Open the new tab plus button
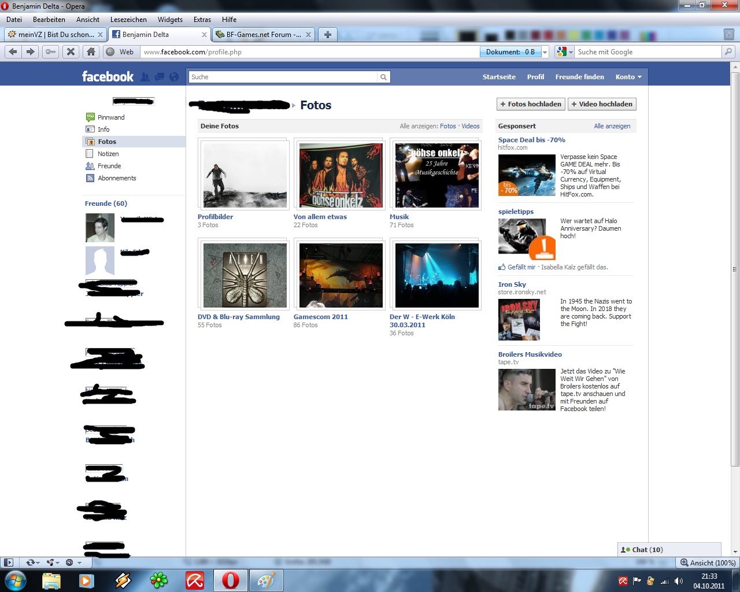Image resolution: width=740 pixels, height=592 pixels. 328,34
